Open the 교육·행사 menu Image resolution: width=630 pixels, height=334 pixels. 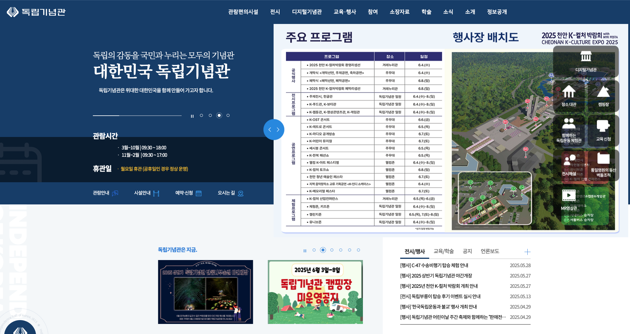click(345, 12)
